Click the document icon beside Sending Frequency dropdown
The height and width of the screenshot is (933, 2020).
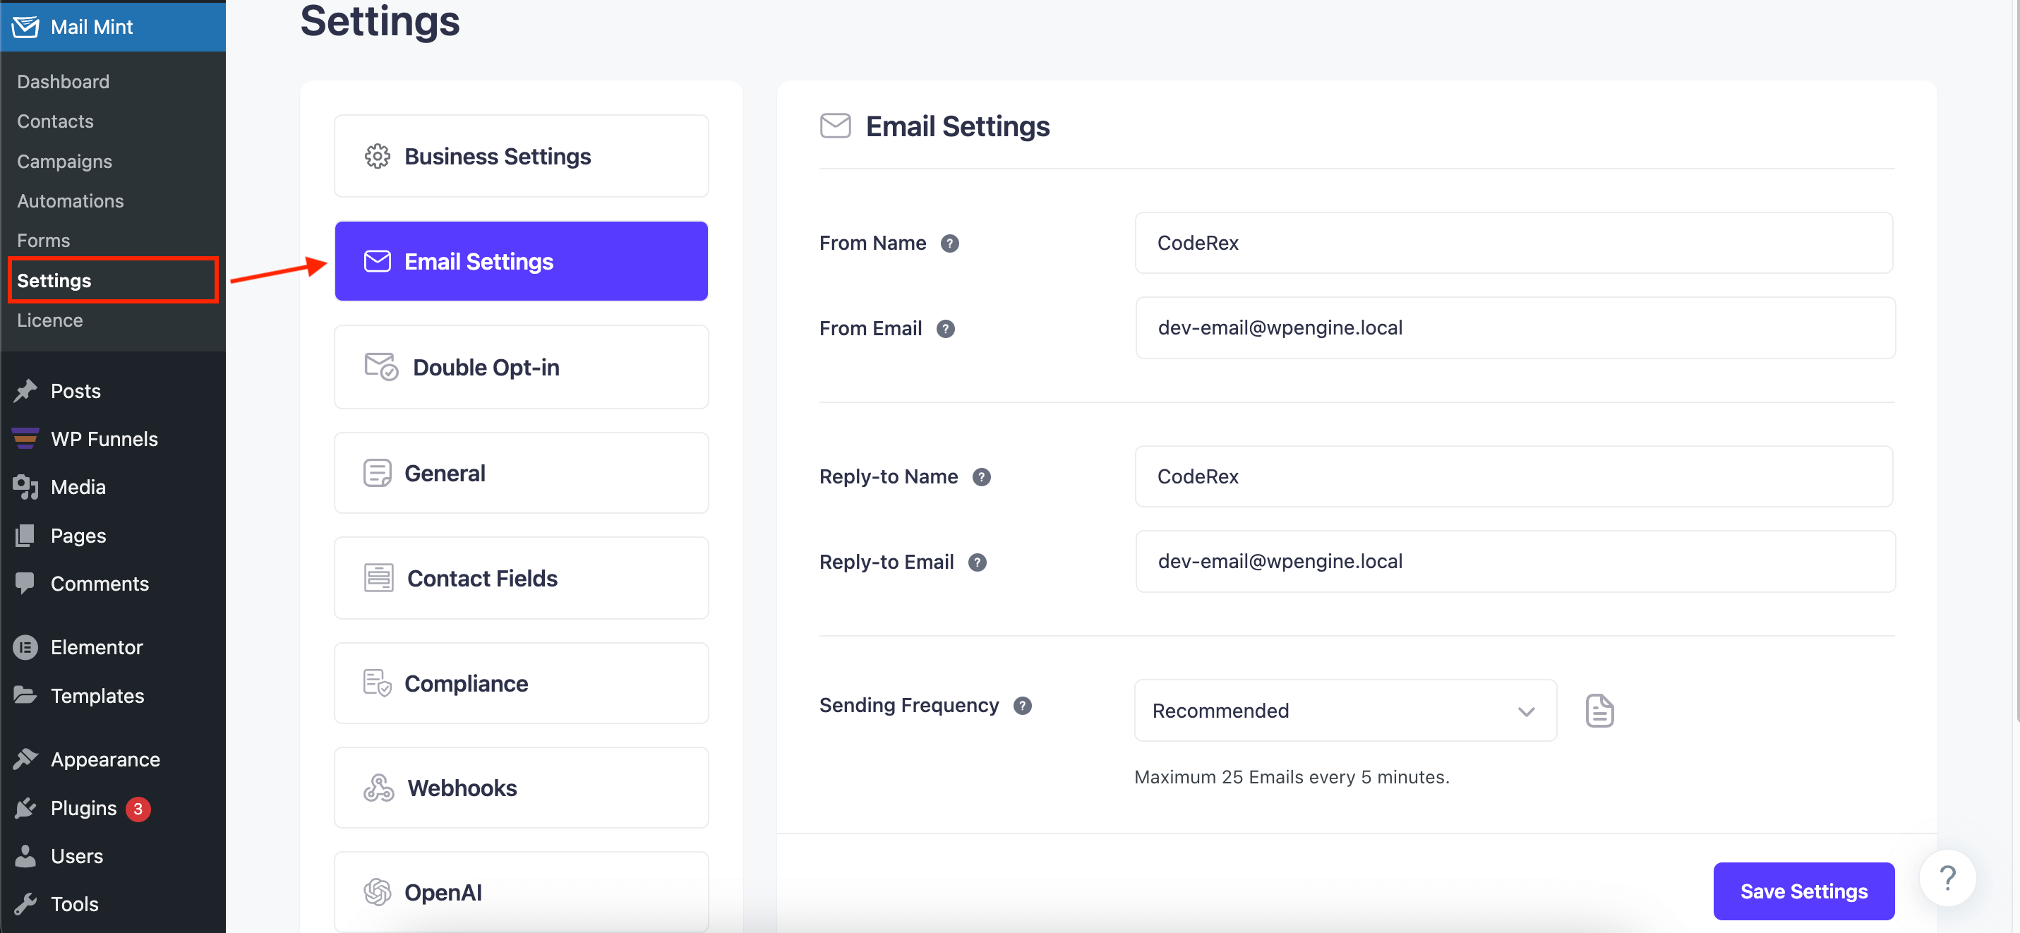coord(1599,711)
